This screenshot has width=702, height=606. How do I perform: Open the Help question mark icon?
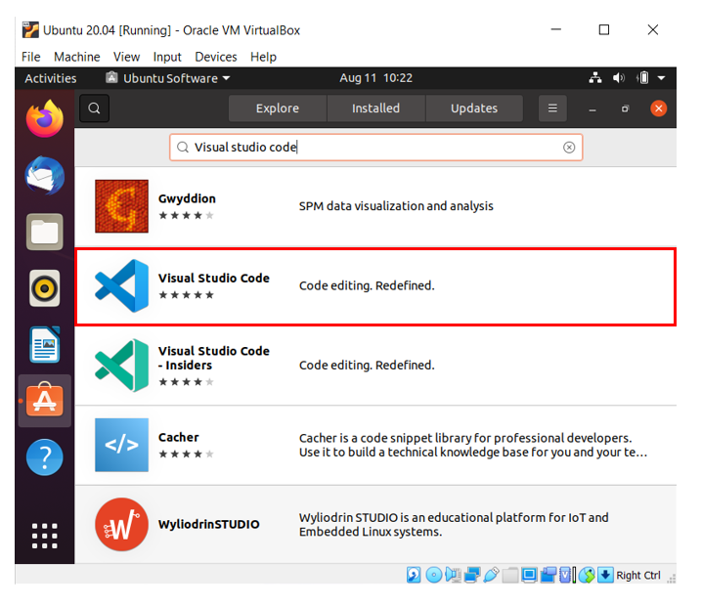[x=44, y=457]
